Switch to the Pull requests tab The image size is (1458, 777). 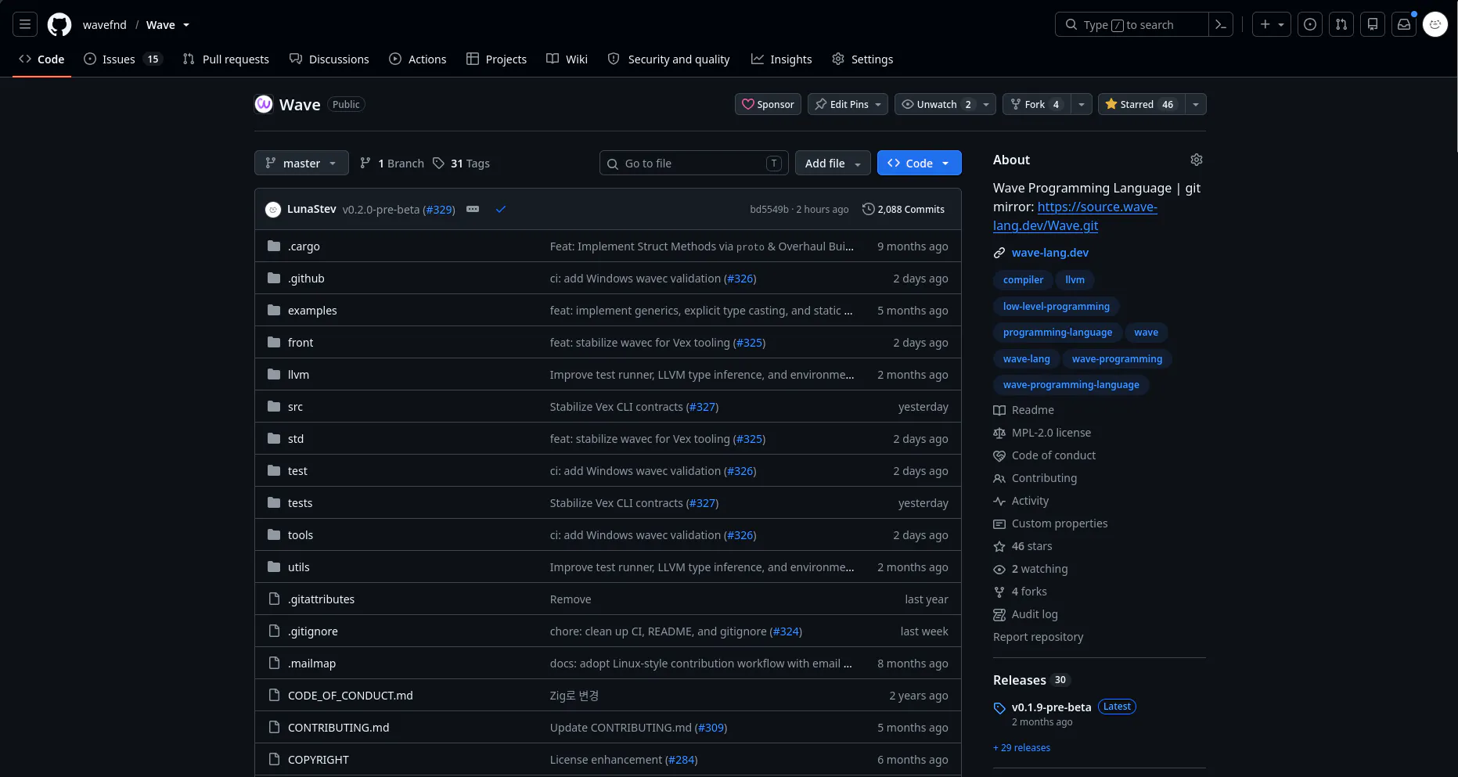coord(225,59)
